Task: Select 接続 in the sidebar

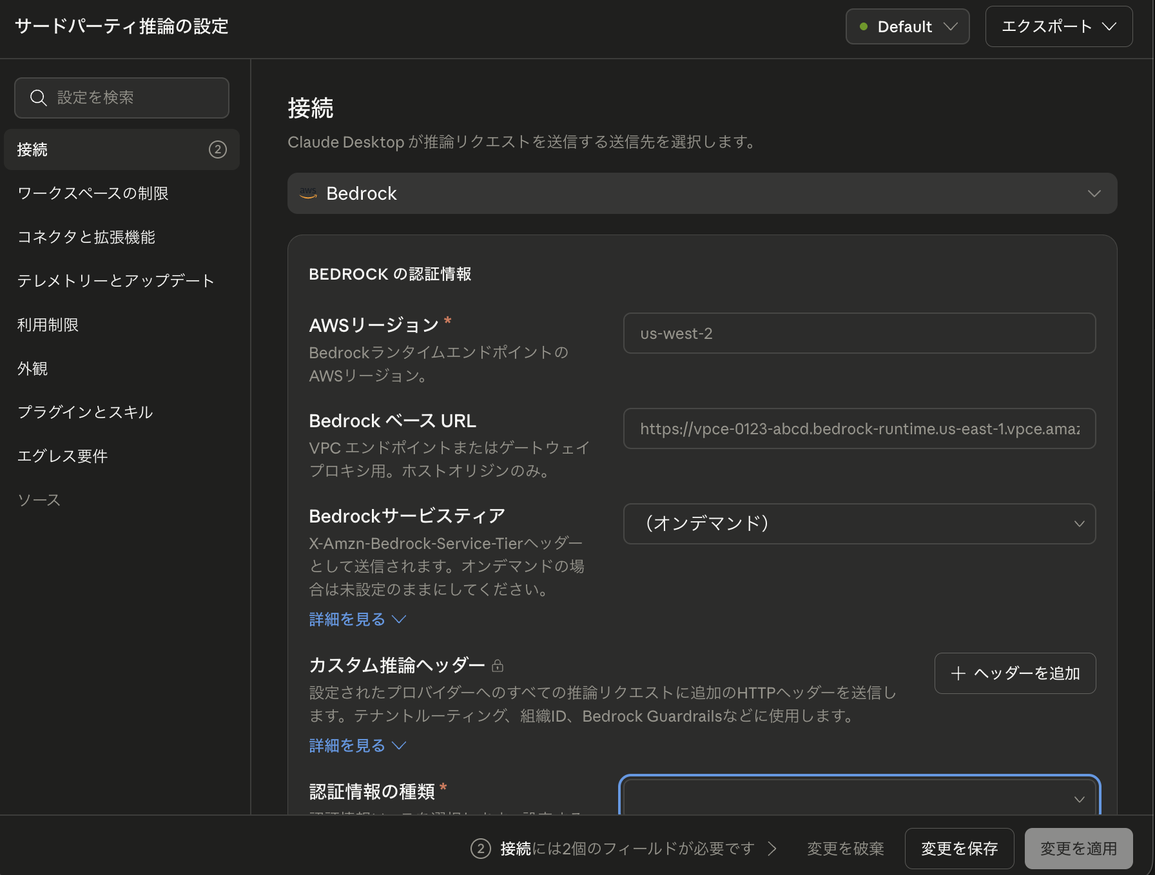Action: coord(122,149)
